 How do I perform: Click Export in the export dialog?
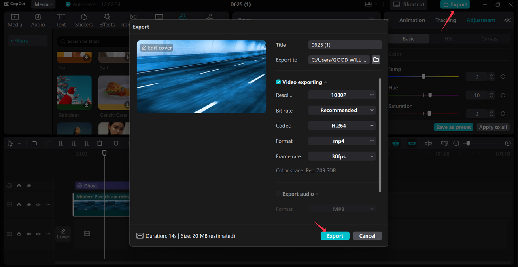click(x=335, y=235)
